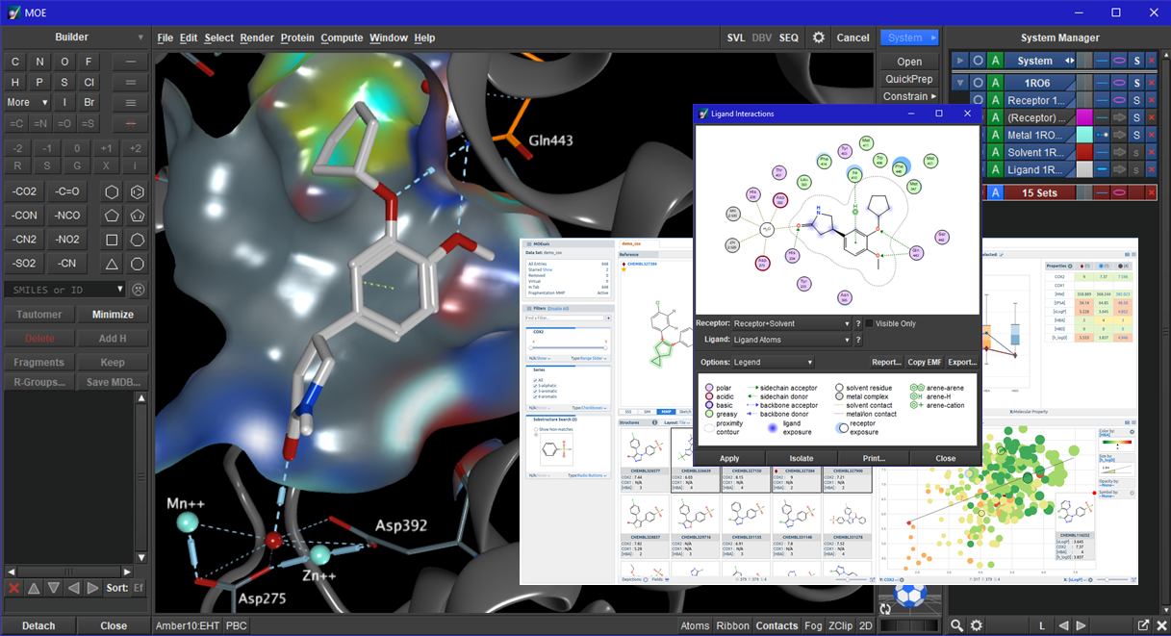Toggle the blue A button for 15 Sets
This screenshot has height=636, width=1171.
pos(996,192)
